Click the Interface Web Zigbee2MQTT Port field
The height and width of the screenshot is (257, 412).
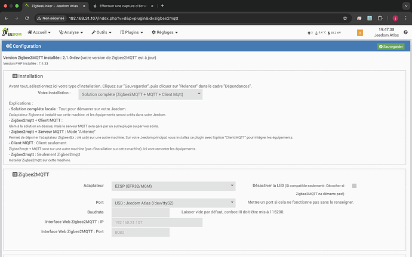(140, 232)
